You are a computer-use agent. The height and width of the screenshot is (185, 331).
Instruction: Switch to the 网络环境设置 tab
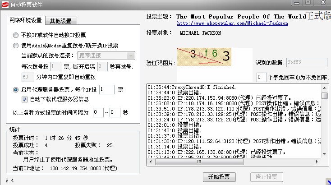pyautogui.click(x=25, y=20)
